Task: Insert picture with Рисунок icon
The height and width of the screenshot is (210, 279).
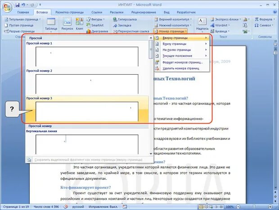Action: [x=67, y=24]
